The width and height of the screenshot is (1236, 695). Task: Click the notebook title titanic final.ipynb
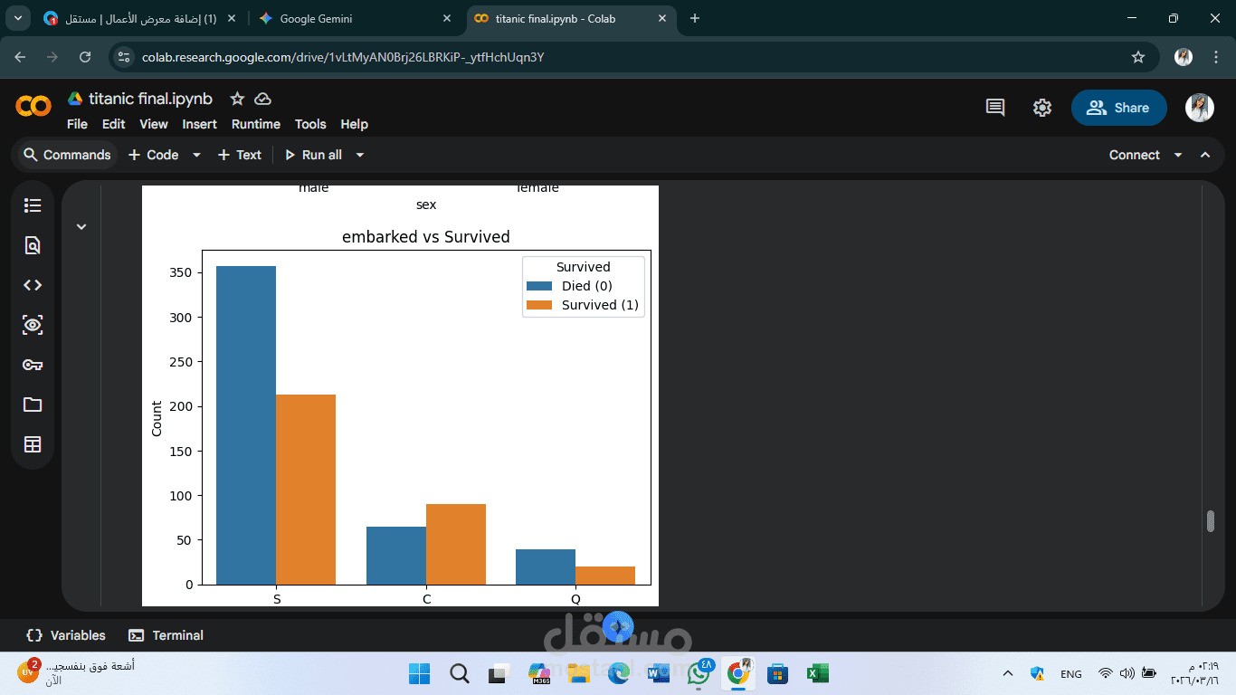pos(150,99)
